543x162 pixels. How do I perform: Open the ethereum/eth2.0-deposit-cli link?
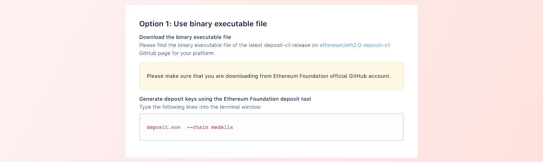click(355, 45)
